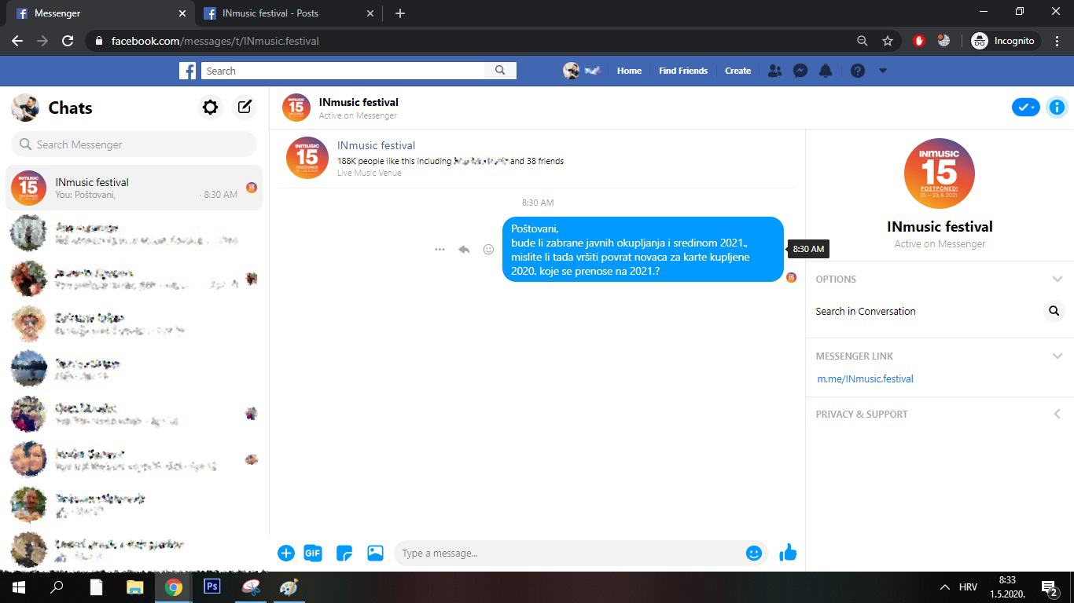Reply to the message with arrow icon
Screen dimensions: 1074x603
coord(464,250)
